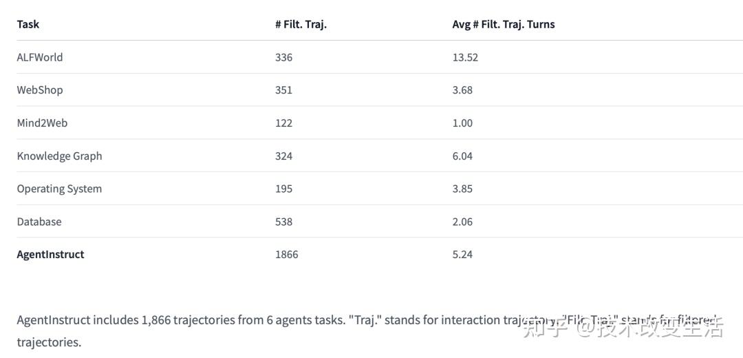Click the 1.00 turns value for Mind2Web
This screenshot has height=358, width=743.
(462, 123)
